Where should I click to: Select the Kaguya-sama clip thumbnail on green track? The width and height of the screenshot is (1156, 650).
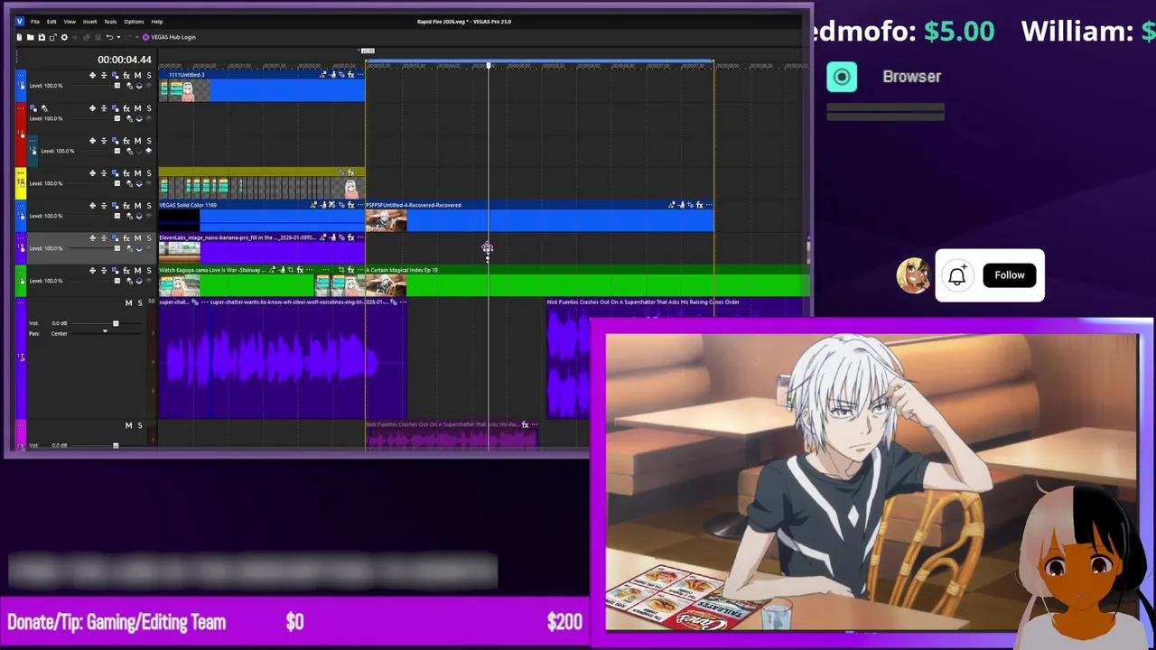click(180, 286)
